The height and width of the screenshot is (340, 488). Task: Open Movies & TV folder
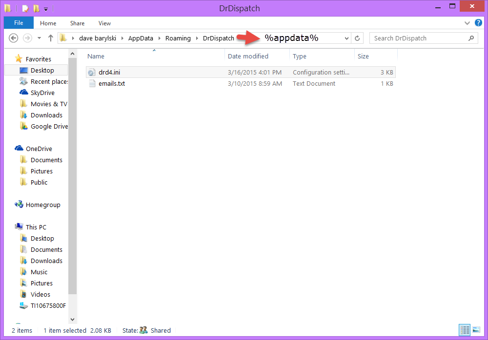[x=49, y=104]
